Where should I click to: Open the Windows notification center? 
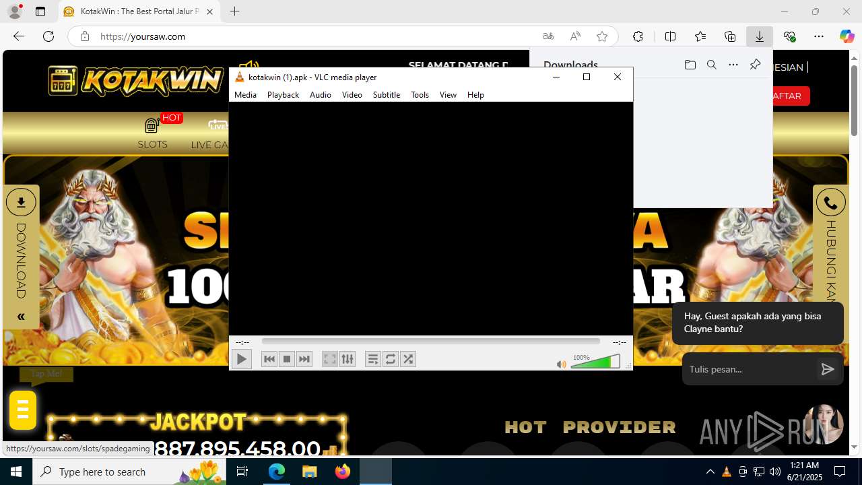click(840, 472)
